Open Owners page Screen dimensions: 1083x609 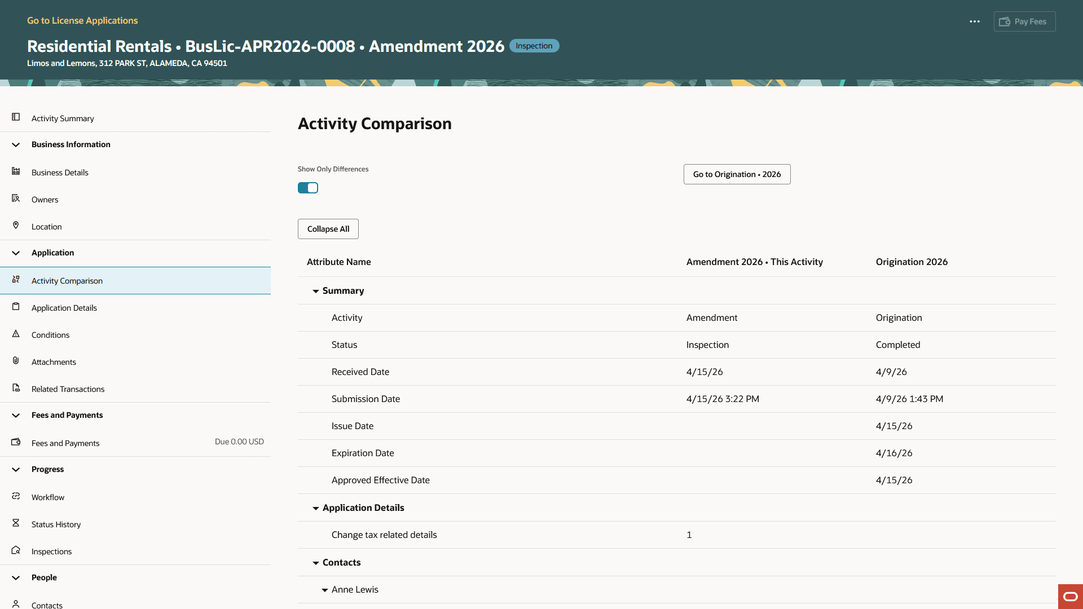[x=45, y=200]
